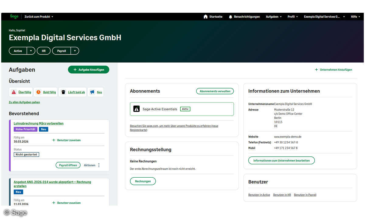Click the Neu megaphone icon
This screenshot has height=219, width=365.
92,92
